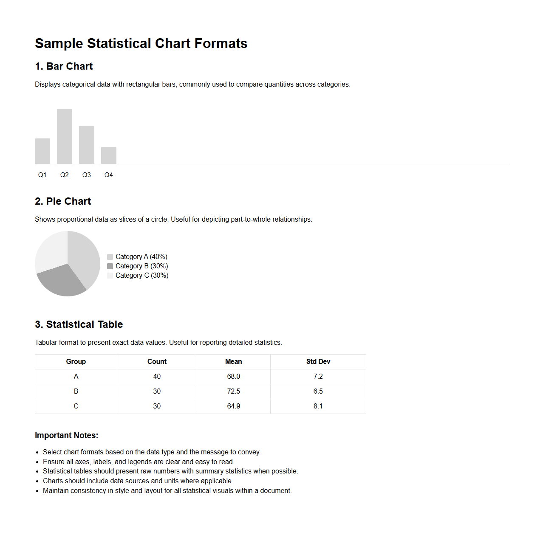The width and height of the screenshot is (543, 552).
Task: Click the Std Dev column header
Action: (x=318, y=362)
